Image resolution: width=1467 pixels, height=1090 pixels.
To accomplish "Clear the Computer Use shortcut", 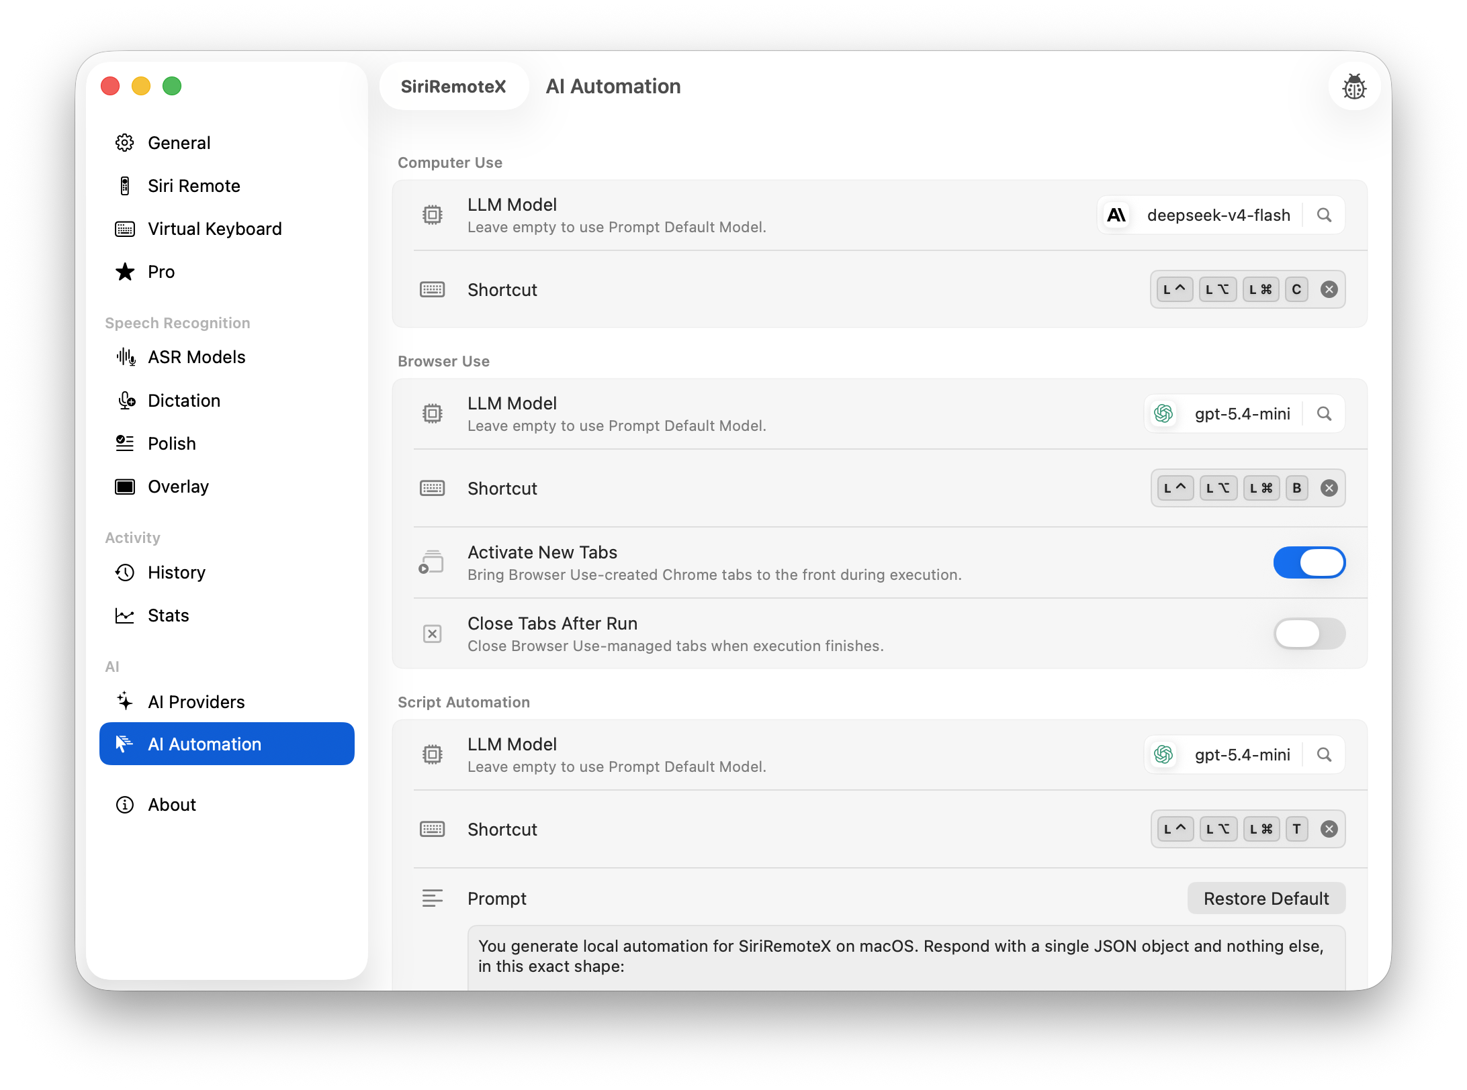I will pos(1329,289).
